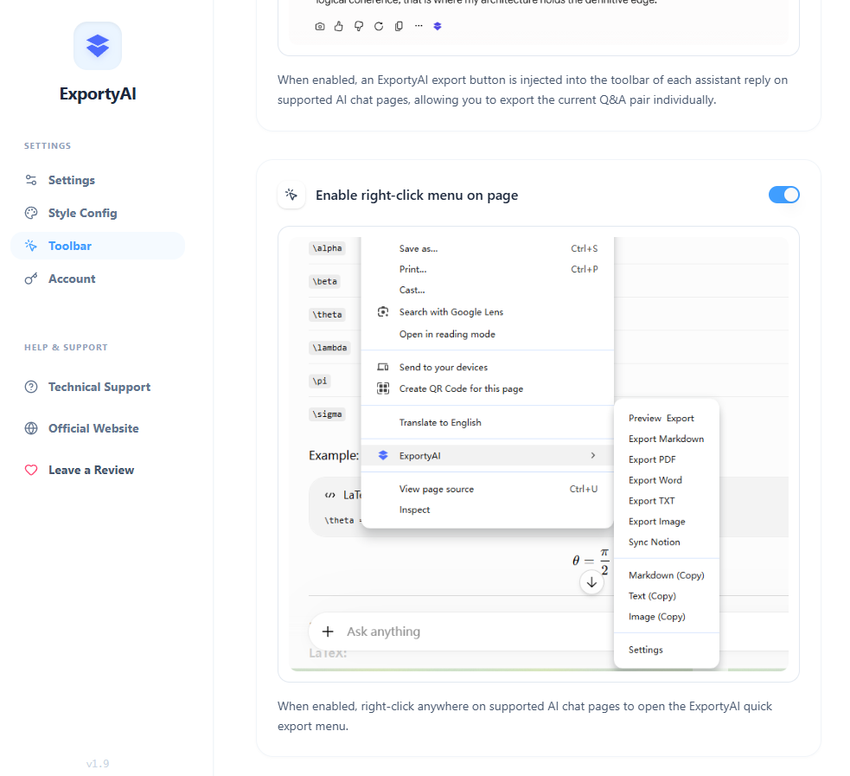Choose Markdown (Copy) in submenu
This screenshot has height=776, width=850.
666,574
